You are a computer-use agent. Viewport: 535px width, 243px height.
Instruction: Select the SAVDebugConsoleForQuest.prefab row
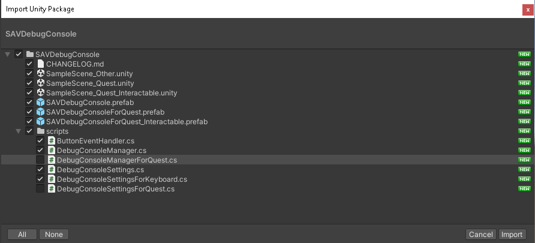click(267, 112)
